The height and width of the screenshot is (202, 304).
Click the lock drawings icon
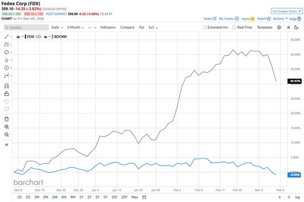[x=6, y=94]
